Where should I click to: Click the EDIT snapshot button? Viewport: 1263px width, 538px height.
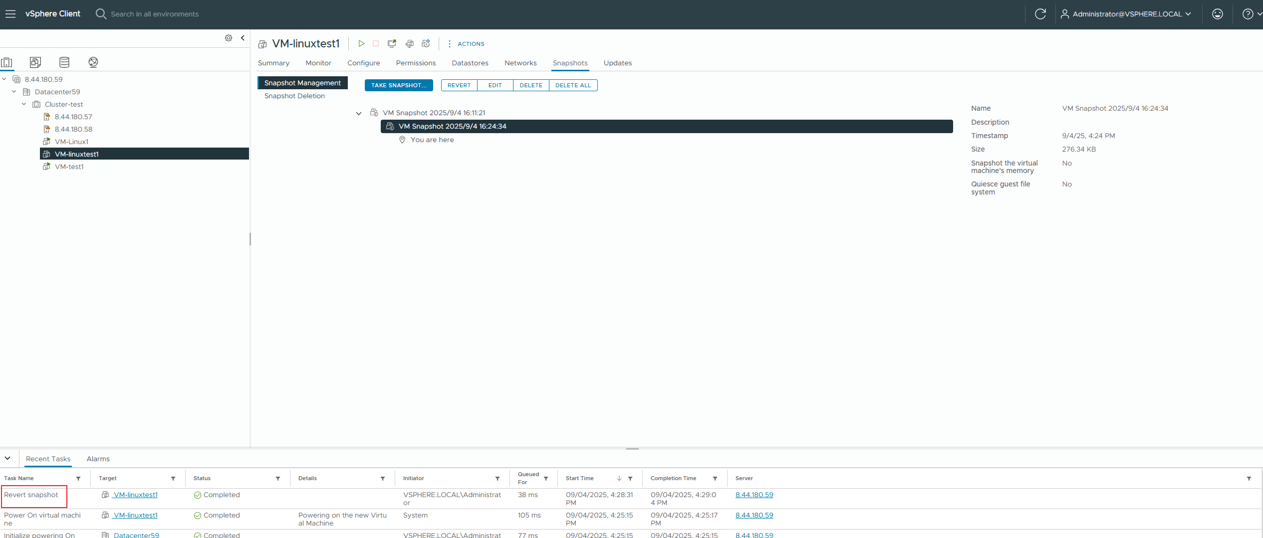coord(495,85)
